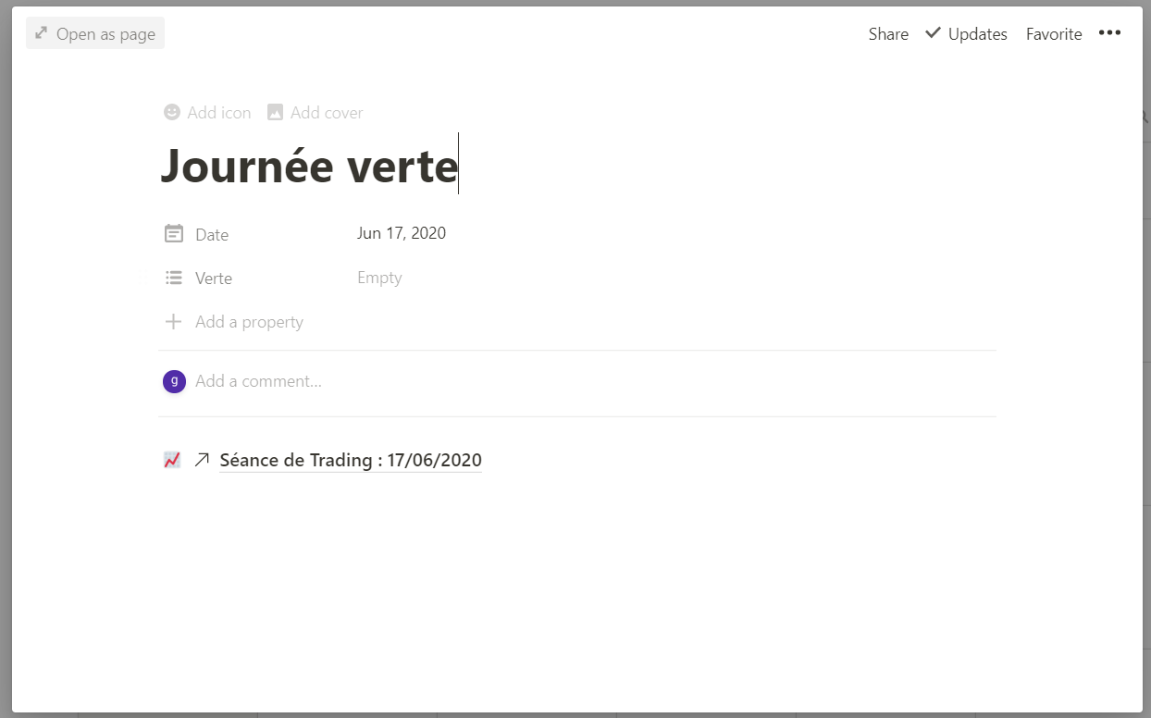Click the list icon beside Verte
Viewport: 1151px width, 718px height.
tap(173, 278)
